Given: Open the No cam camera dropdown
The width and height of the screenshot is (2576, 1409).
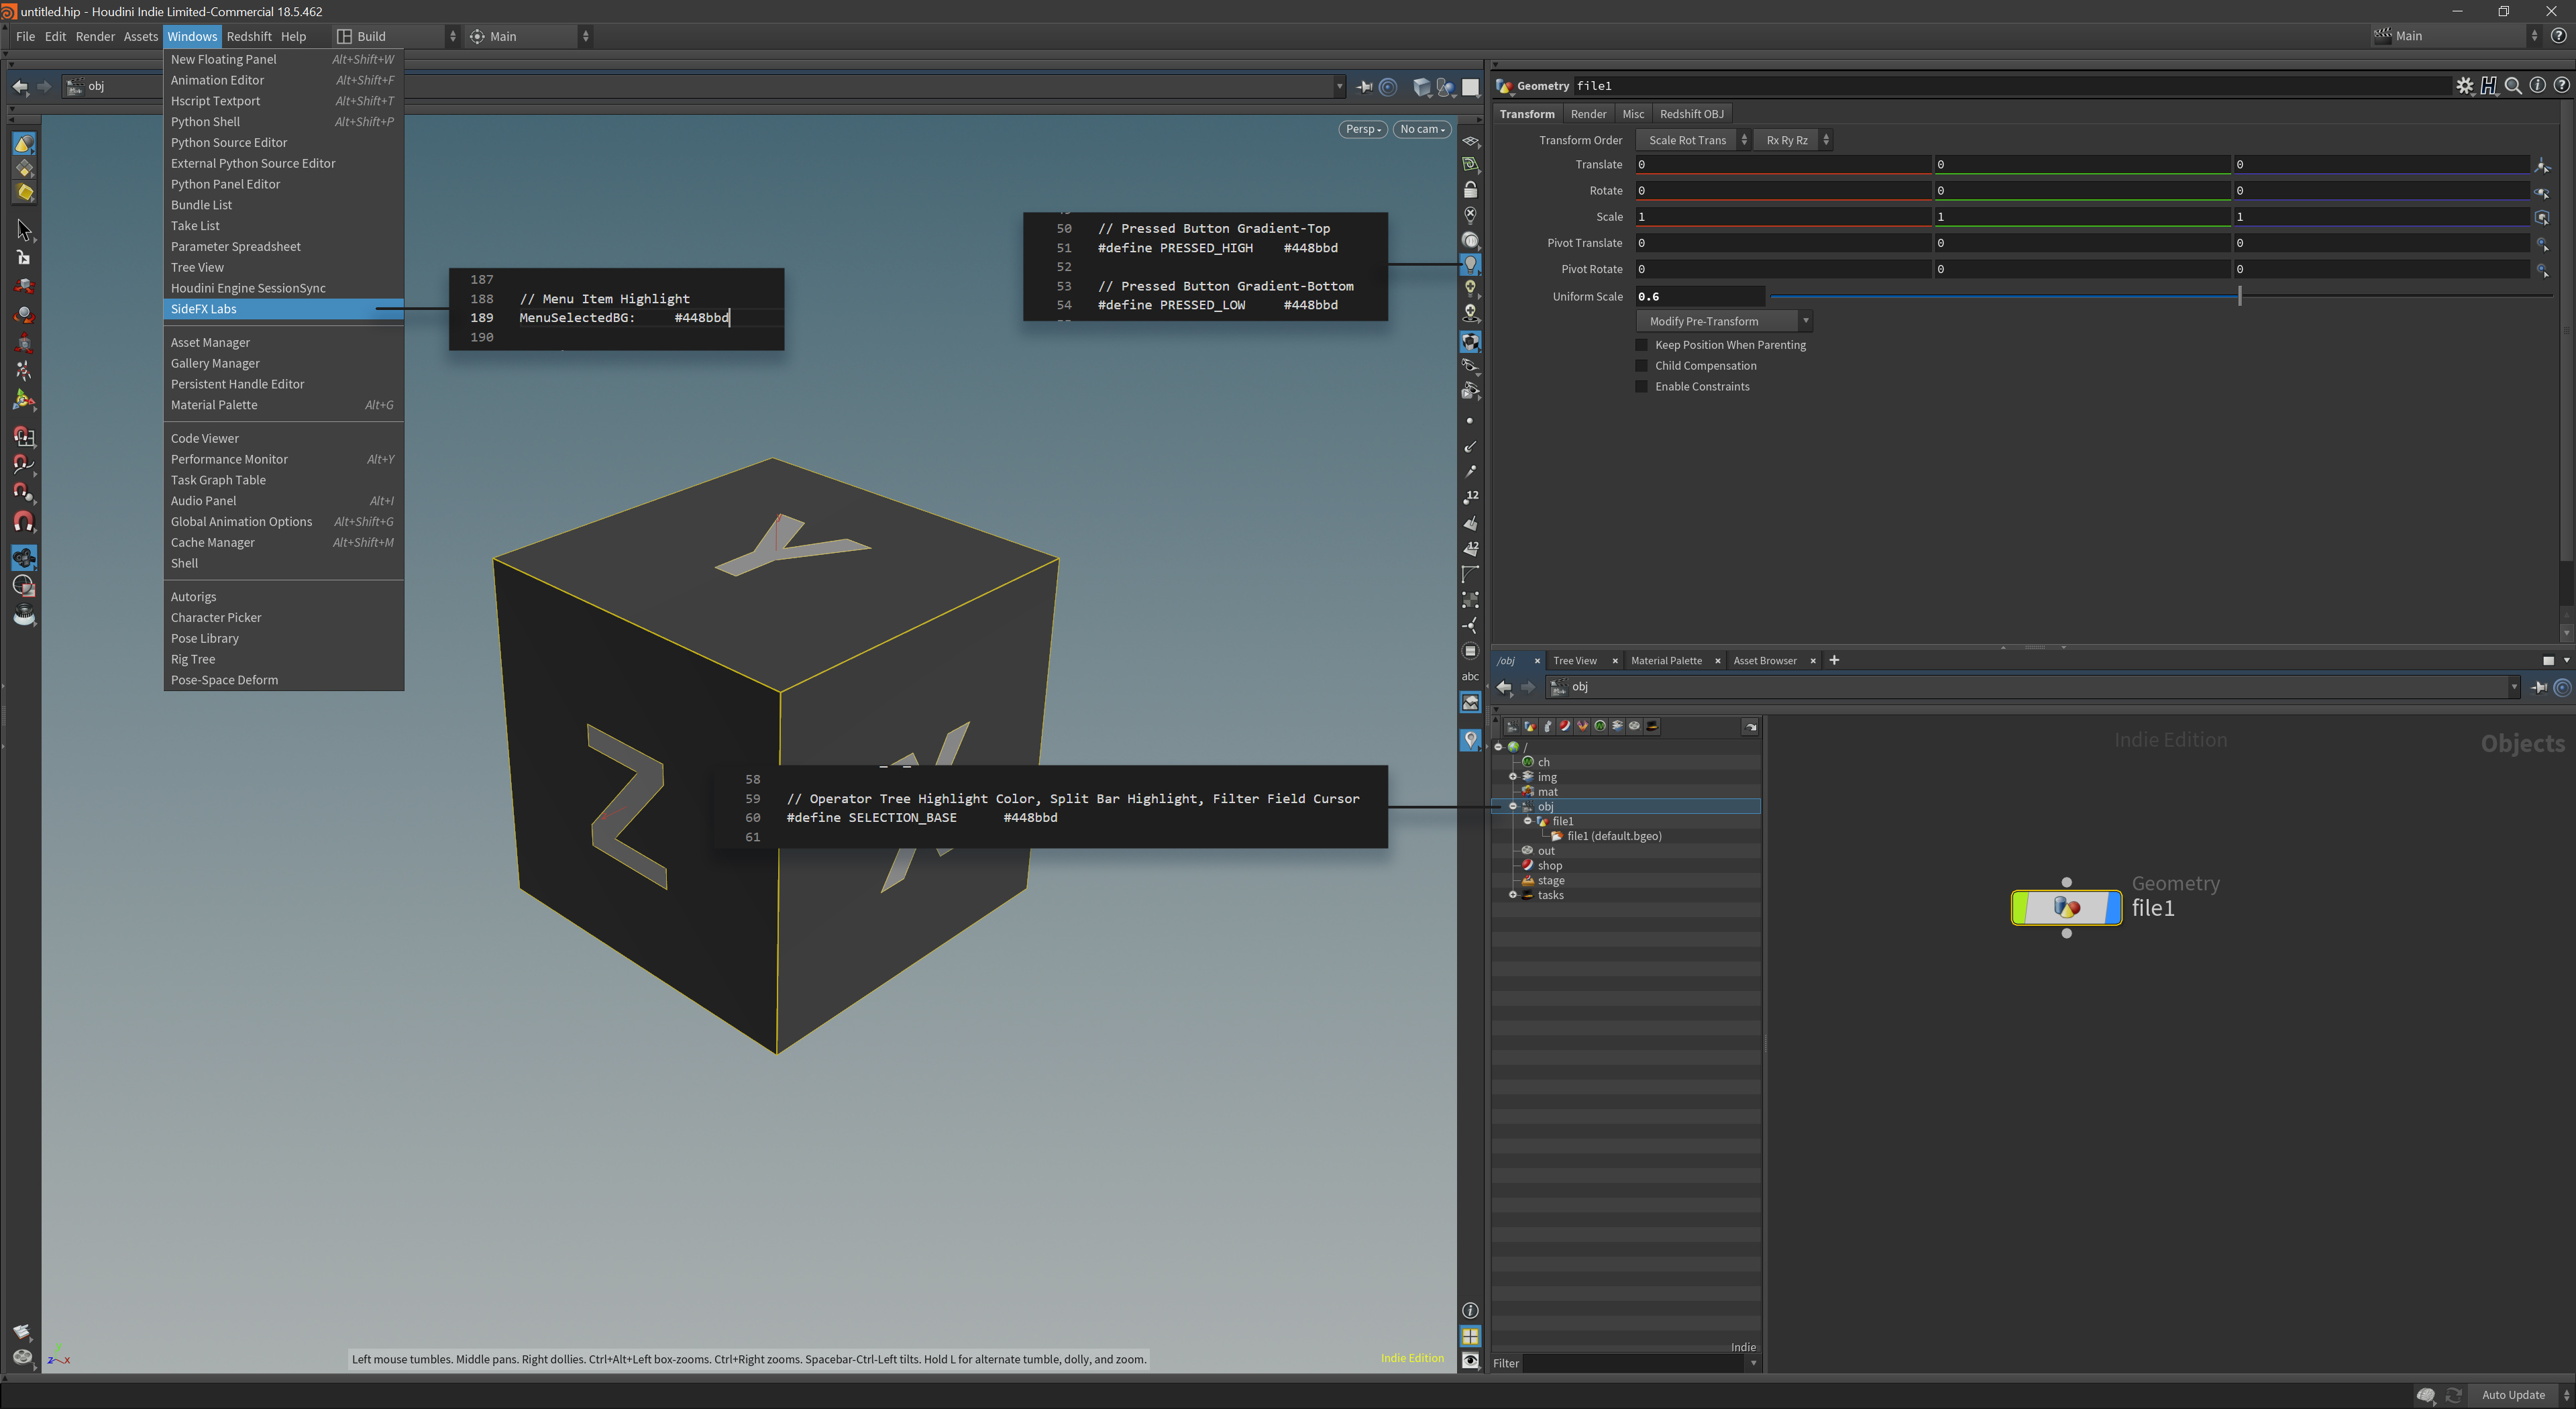Looking at the screenshot, I should point(1421,129).
